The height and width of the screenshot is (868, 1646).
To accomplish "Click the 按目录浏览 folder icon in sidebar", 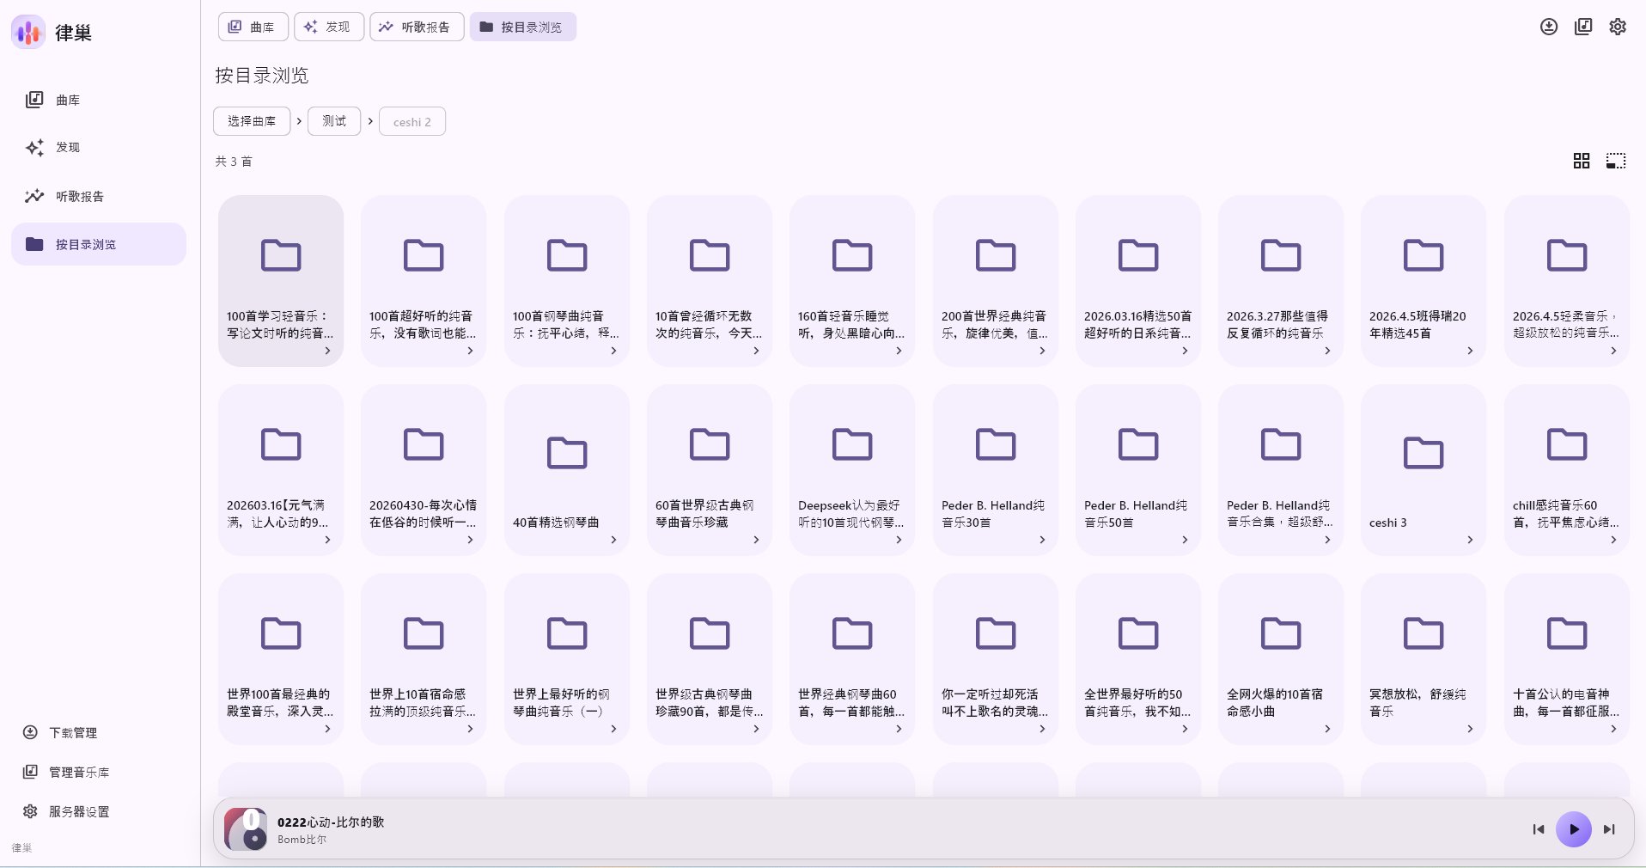I will coord(34,244).
